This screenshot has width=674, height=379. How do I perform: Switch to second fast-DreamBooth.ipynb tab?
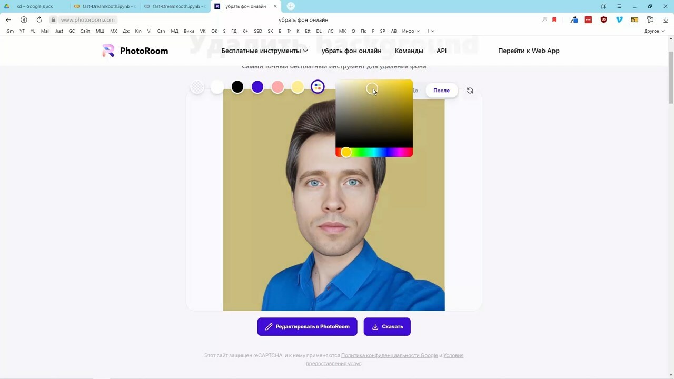click(175, 6)
